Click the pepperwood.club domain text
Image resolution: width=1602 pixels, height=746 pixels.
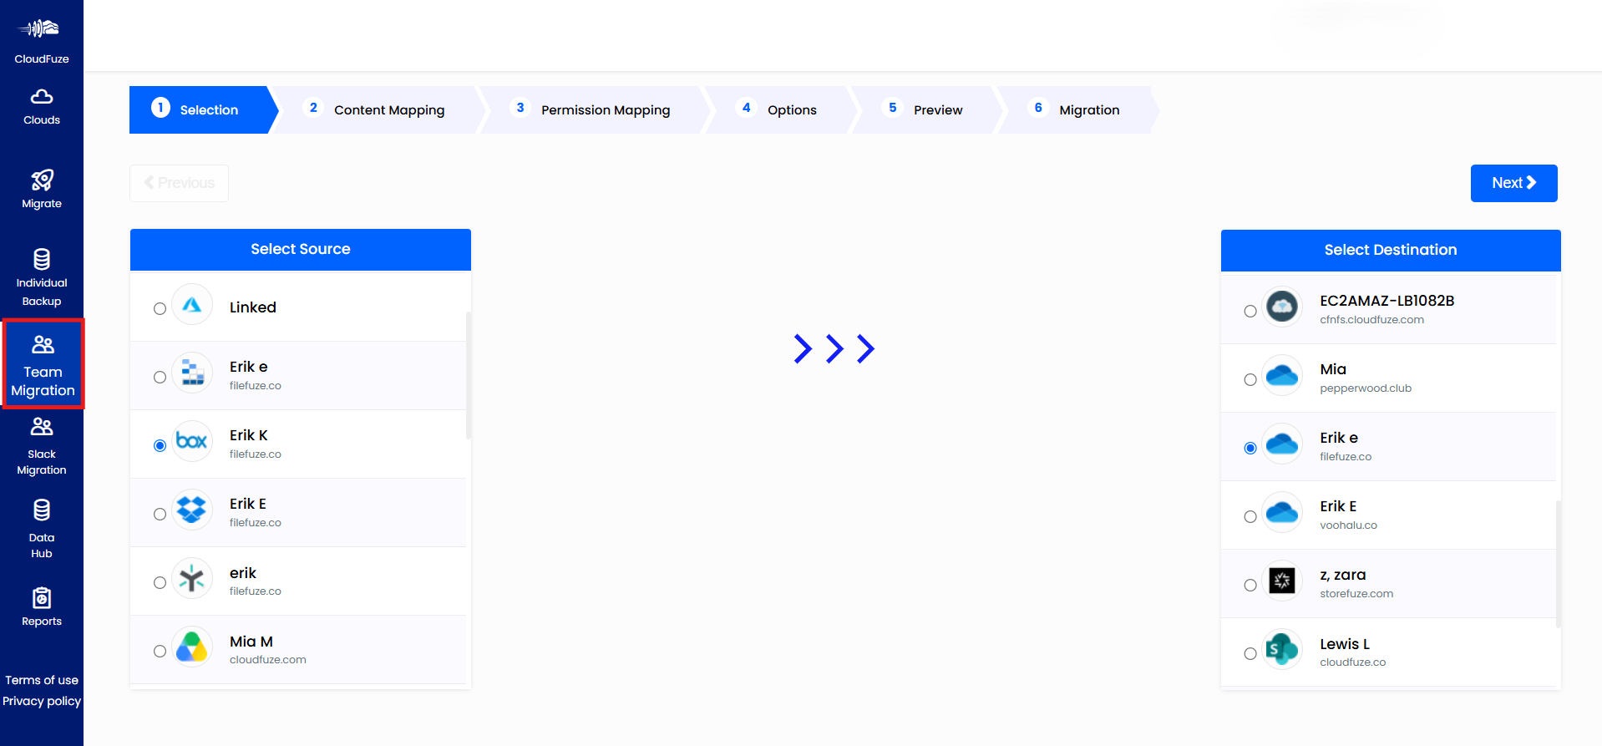(1366, 388)
